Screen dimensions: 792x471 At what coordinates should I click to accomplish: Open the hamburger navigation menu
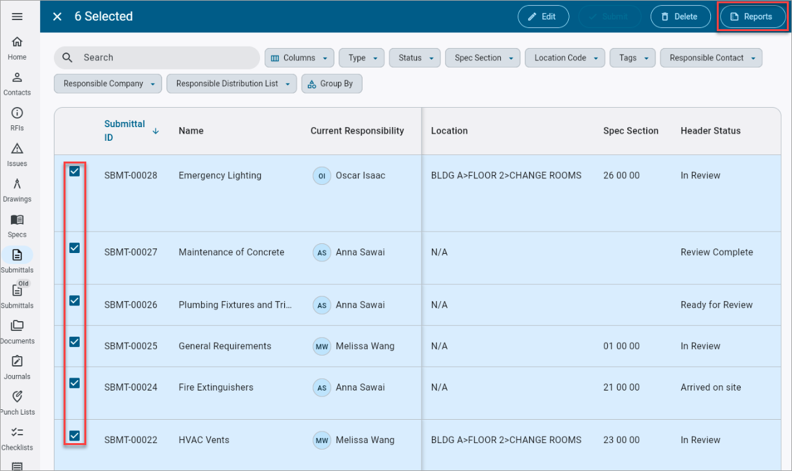pyautogui.click(x=18, y=16)
